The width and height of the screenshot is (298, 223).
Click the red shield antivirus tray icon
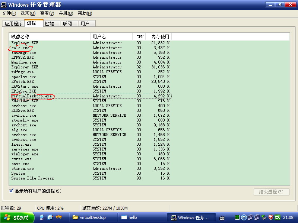(271, 217)
